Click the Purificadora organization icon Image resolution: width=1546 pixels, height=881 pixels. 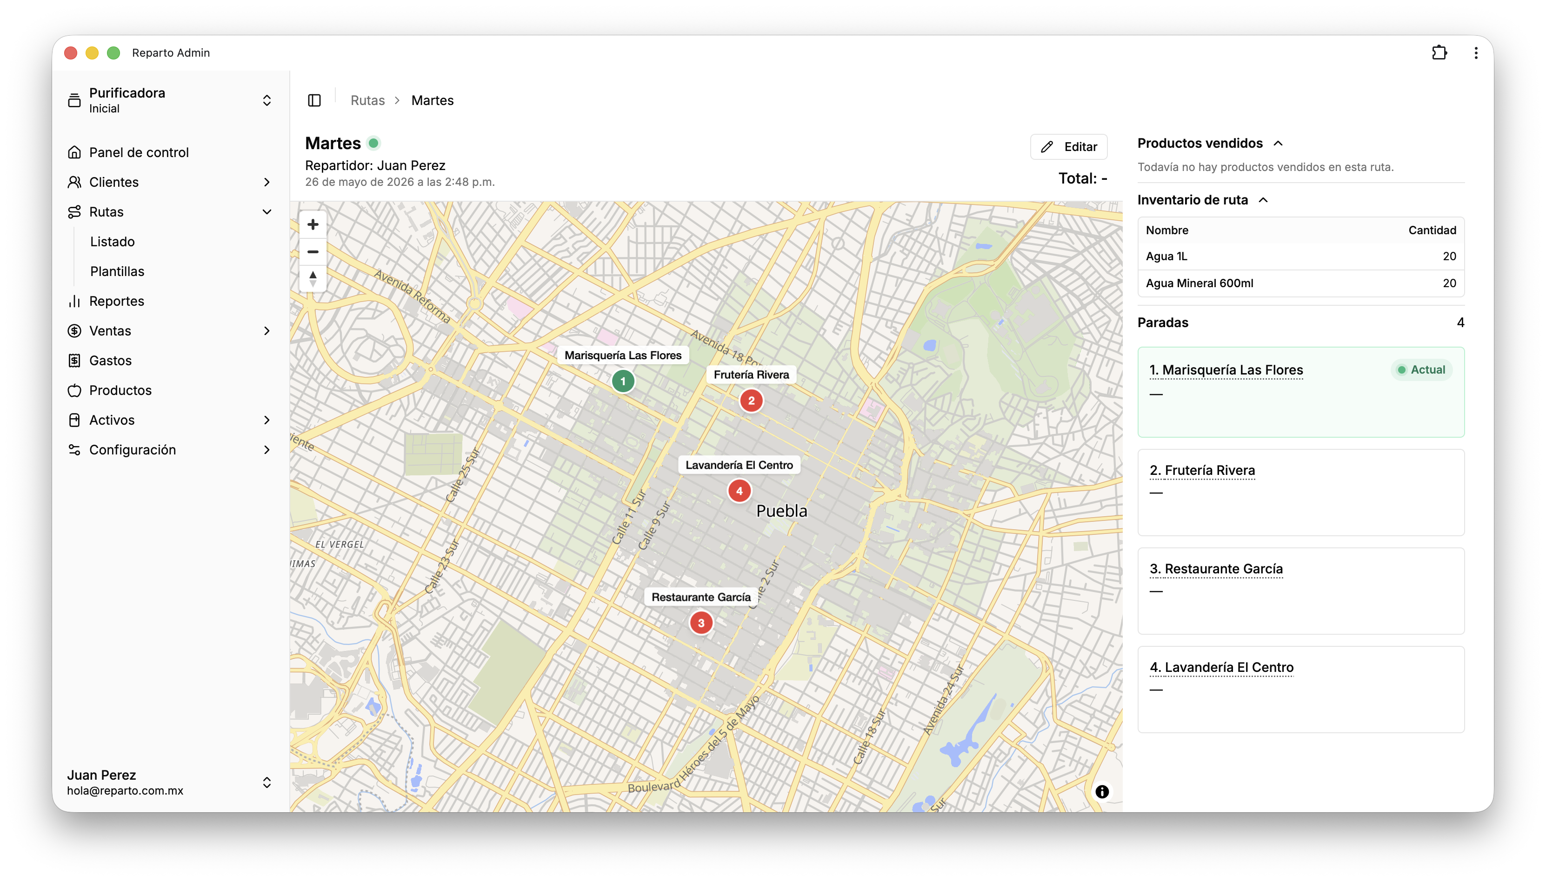click(74, 100)
